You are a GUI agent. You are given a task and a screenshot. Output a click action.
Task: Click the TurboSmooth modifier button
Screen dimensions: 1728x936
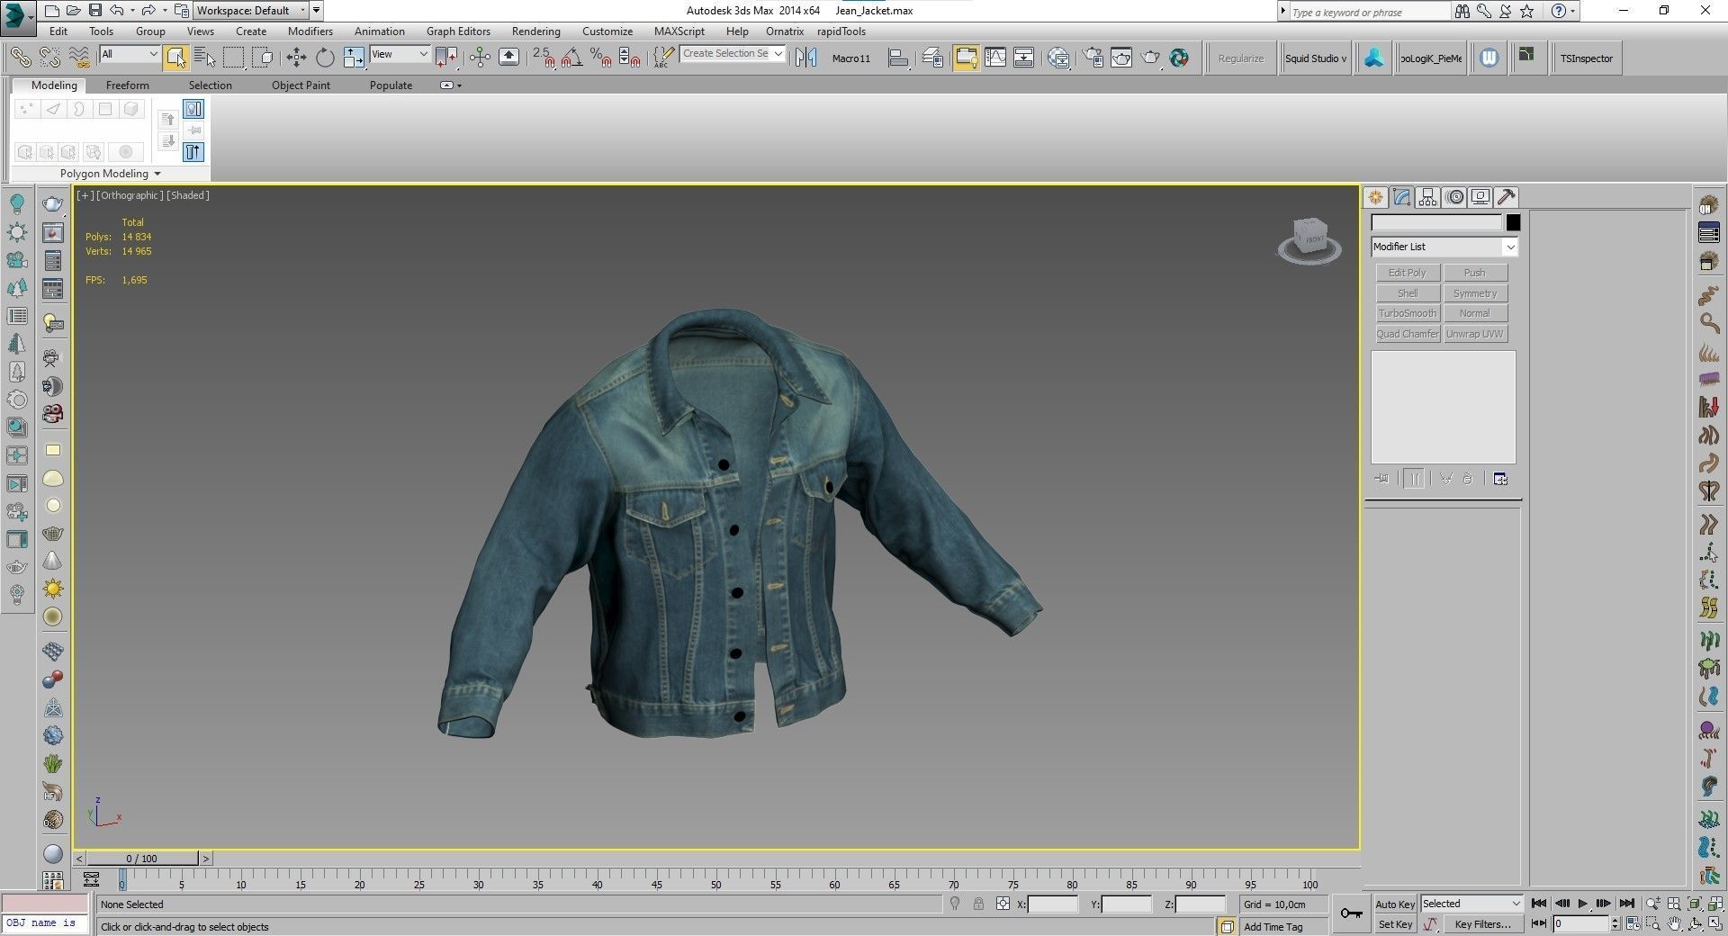[1408, 313]
